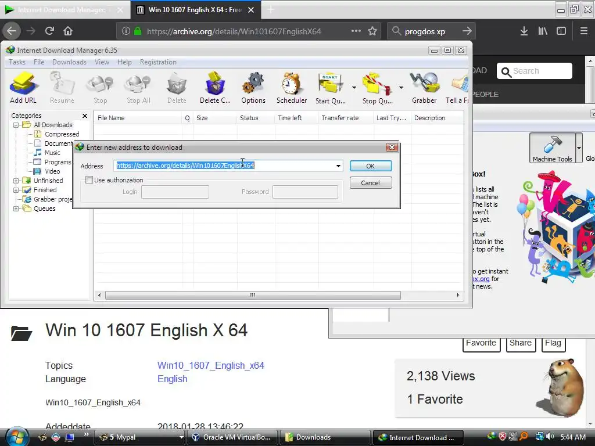
Task: Click Firefox reload page icon
Action: pos(49,31)
